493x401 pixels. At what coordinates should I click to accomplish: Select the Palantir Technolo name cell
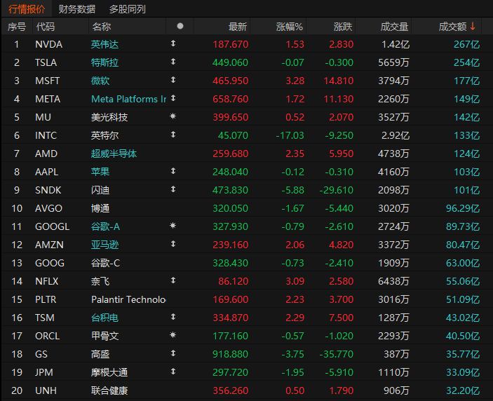pos(128,299)
